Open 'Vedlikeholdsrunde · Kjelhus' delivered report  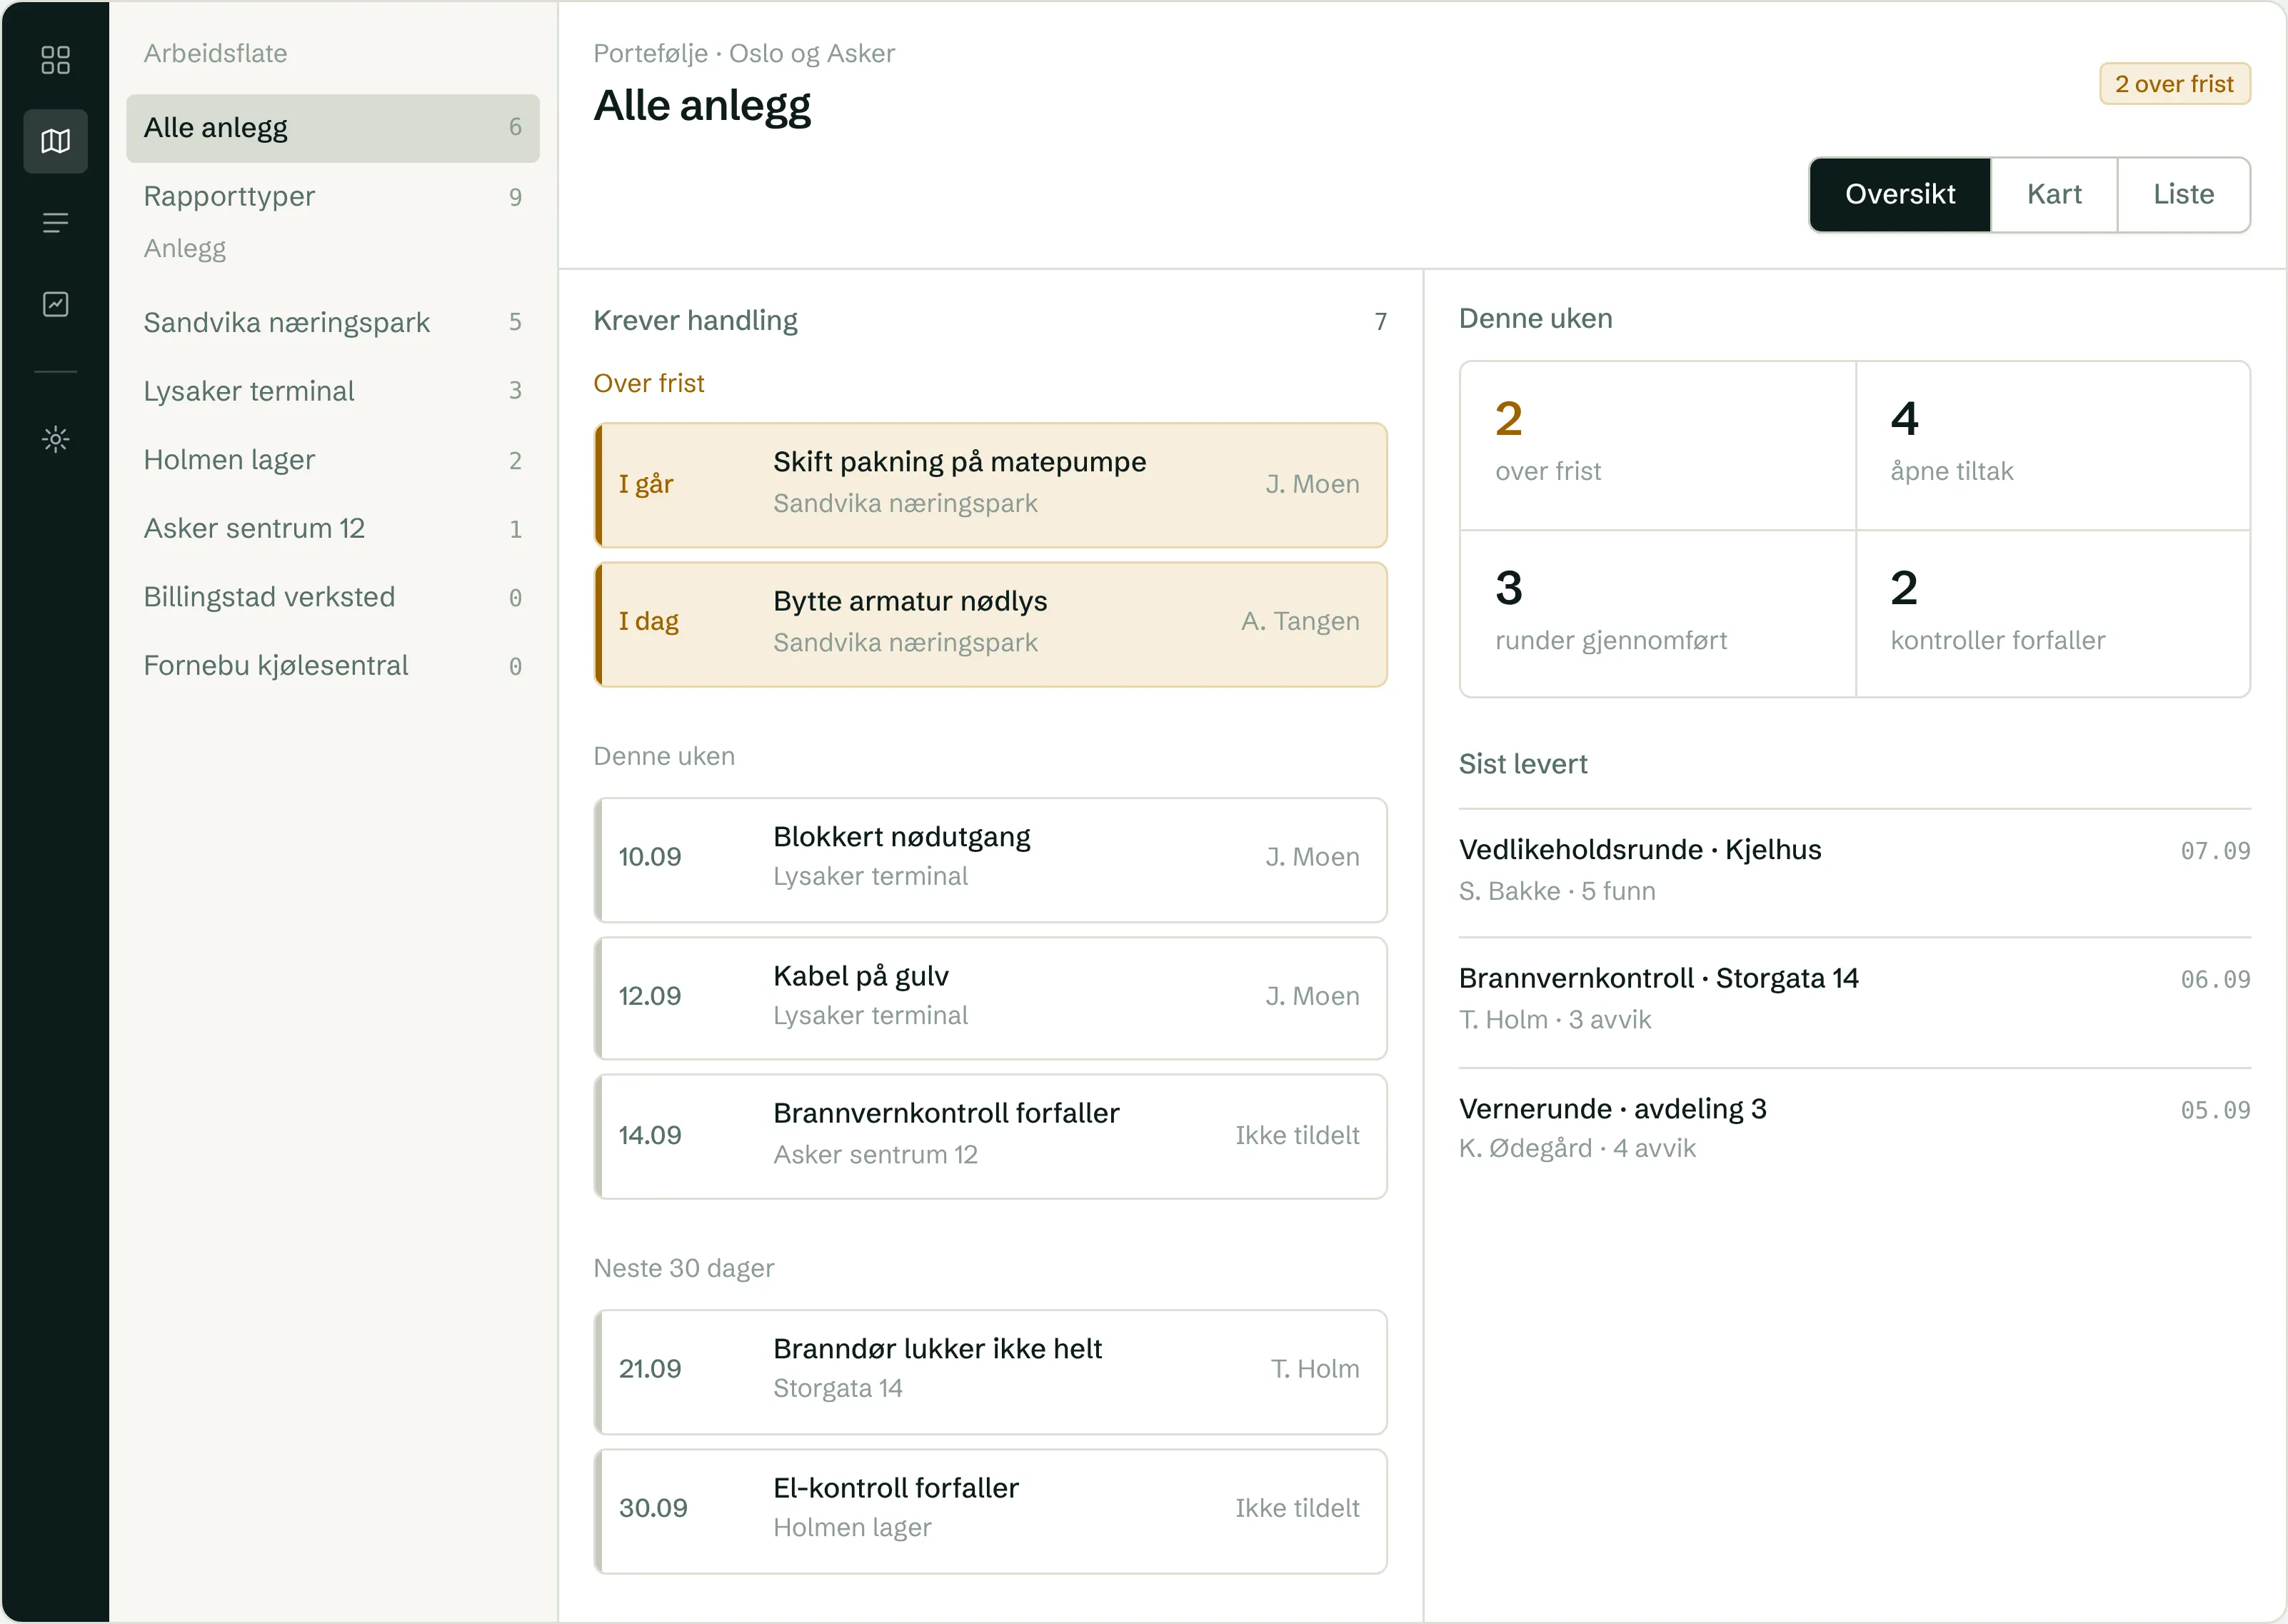[x=1854, y=872]
